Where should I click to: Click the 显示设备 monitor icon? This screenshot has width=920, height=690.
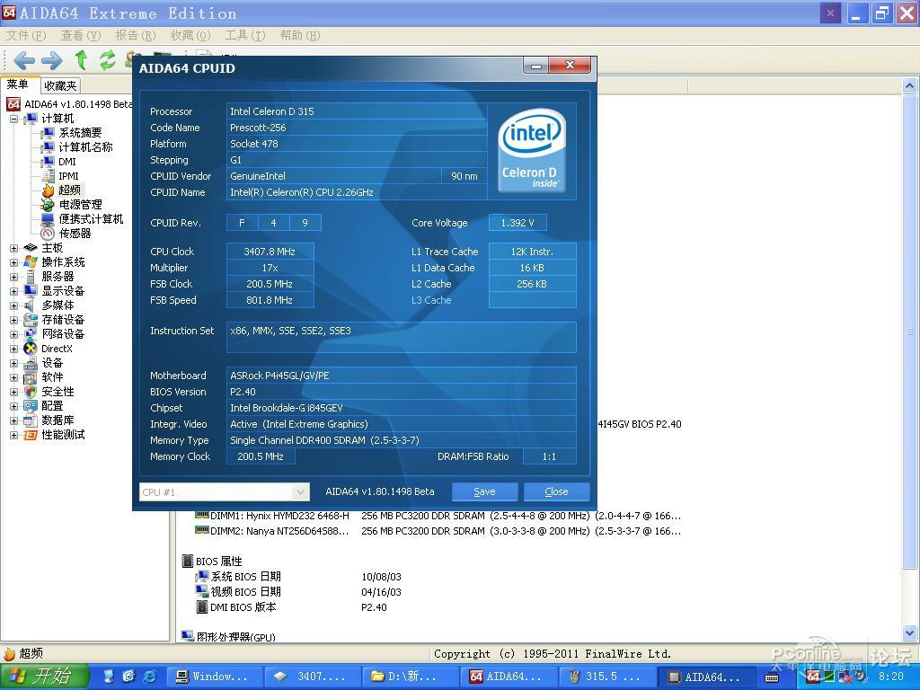coord(31,291)
